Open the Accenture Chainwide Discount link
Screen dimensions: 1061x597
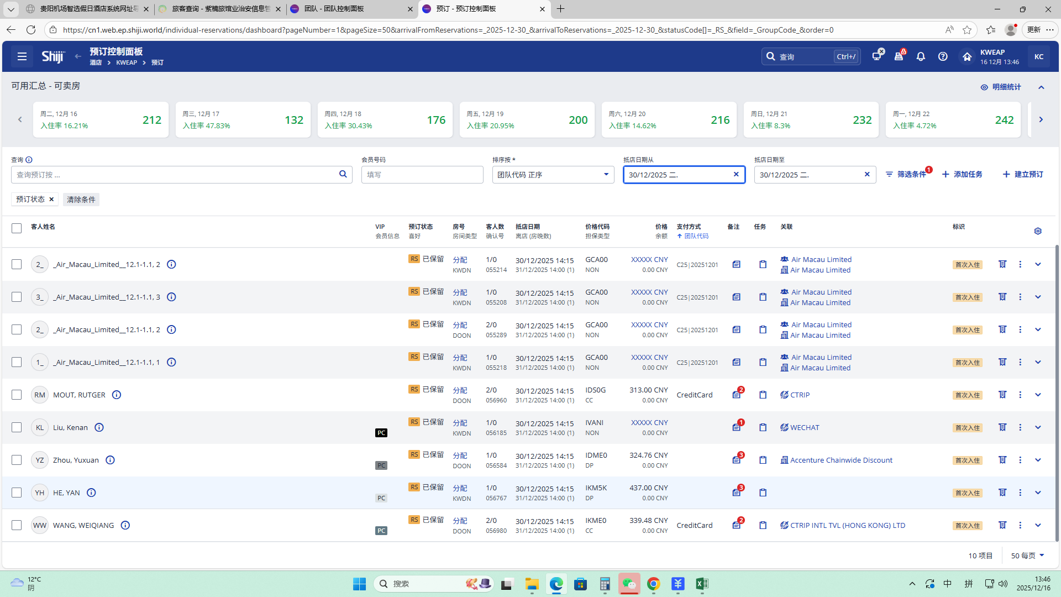[841, 460]
